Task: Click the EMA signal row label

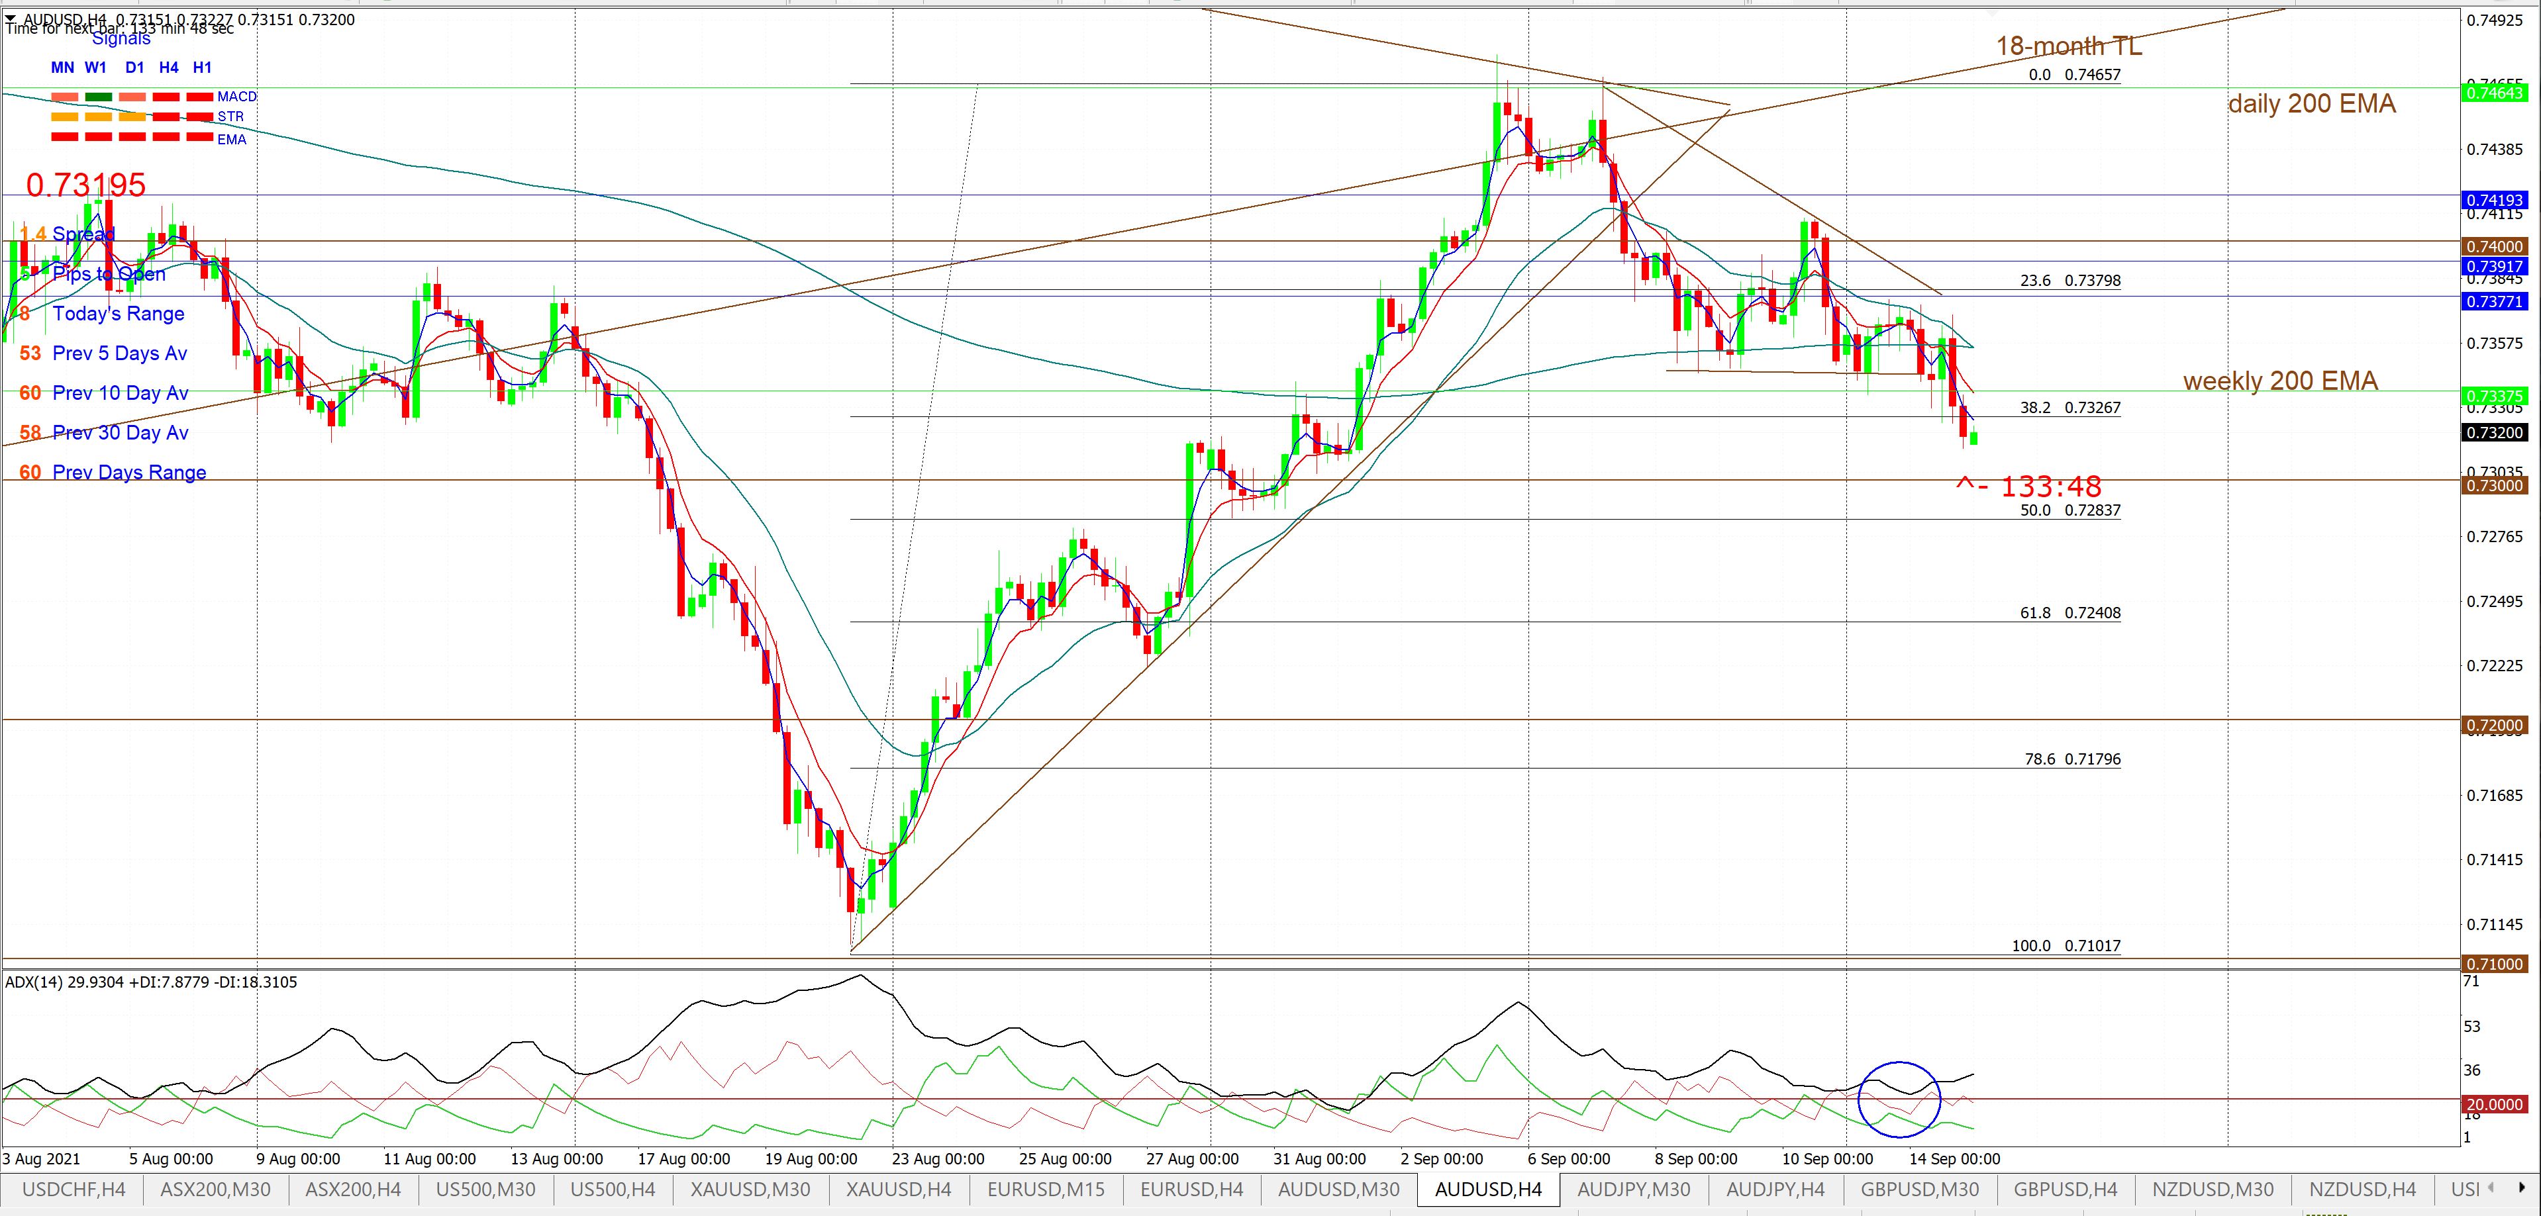Action: (x=232, y=140)
